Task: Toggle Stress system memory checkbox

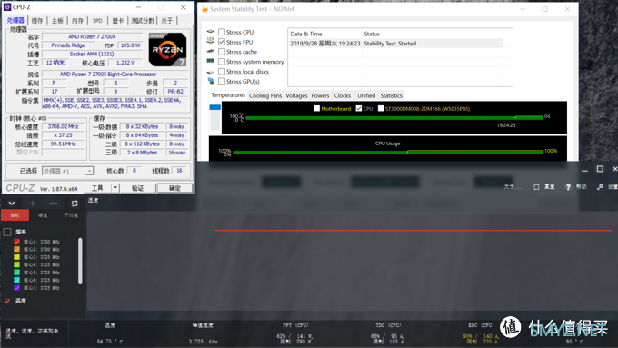Action: click(222, 62)
